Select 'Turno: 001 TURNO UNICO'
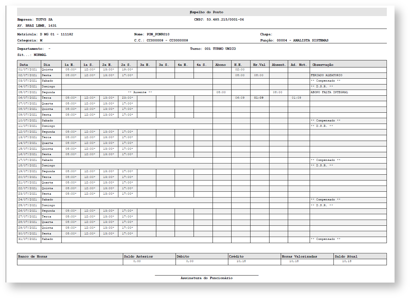The width and height of the screenshot is (410, 298). 213,49
